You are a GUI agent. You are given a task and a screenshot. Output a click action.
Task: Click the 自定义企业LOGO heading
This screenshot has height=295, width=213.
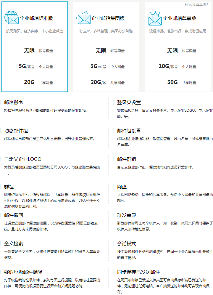tap(23, 159)
